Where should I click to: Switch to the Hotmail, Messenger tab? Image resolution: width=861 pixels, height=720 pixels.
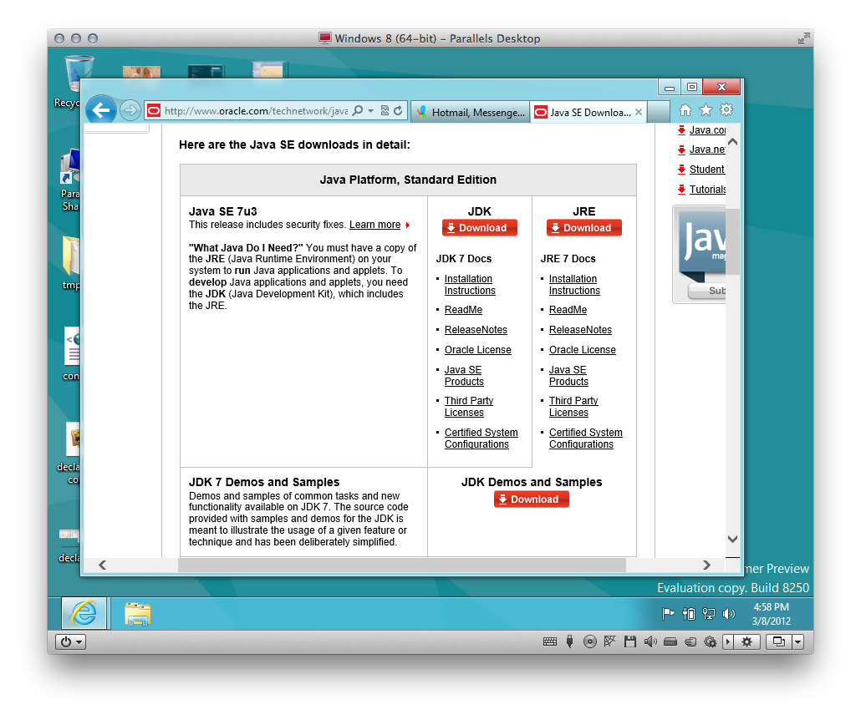[x=471, y=113]
